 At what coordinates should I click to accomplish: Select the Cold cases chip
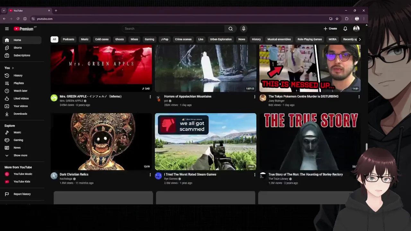click(x=102, y=39)
